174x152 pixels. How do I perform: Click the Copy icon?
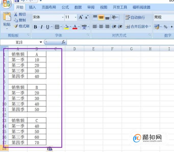coord(16,20)
